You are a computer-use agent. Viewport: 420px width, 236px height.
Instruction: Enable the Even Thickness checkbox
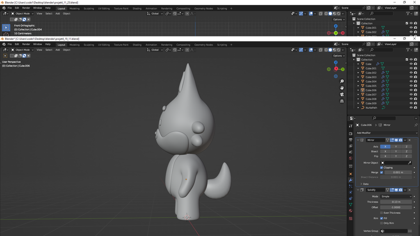pyautogui.click(x=381, y=213)
